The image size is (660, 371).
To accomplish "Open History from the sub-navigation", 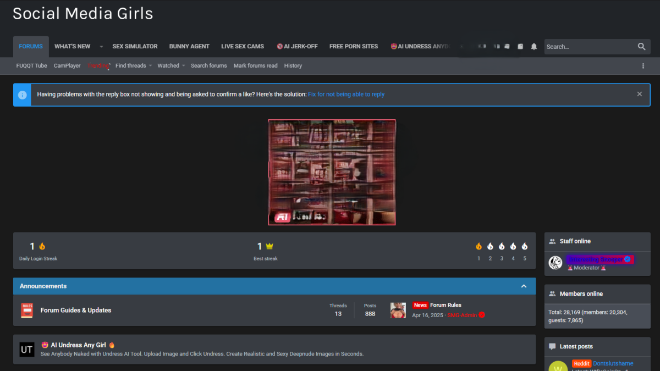I will click(x=293, y=66).
